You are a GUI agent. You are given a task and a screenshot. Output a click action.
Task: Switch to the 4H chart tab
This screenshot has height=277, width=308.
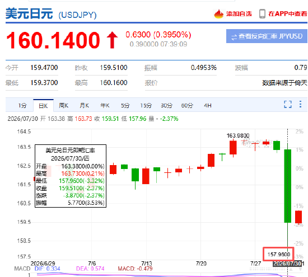208,106
